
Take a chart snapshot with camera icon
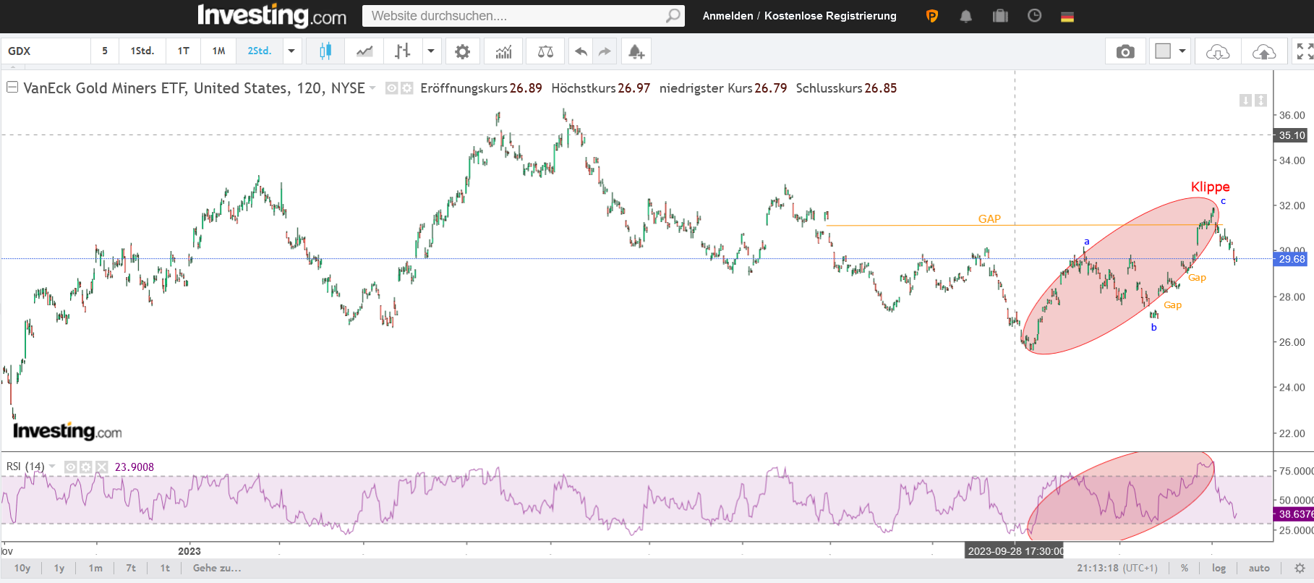tap(1125, 51)
